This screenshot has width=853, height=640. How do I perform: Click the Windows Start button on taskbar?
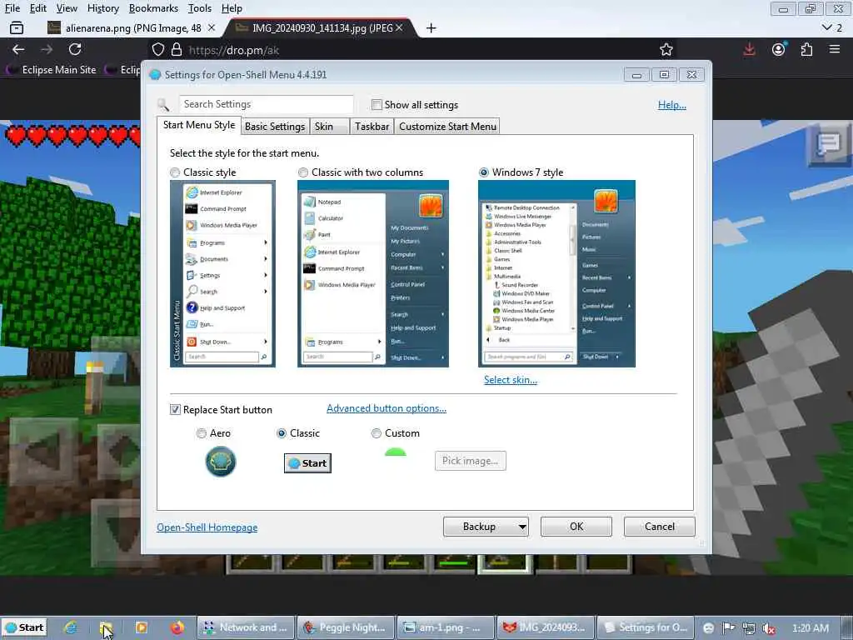point(24,627)
